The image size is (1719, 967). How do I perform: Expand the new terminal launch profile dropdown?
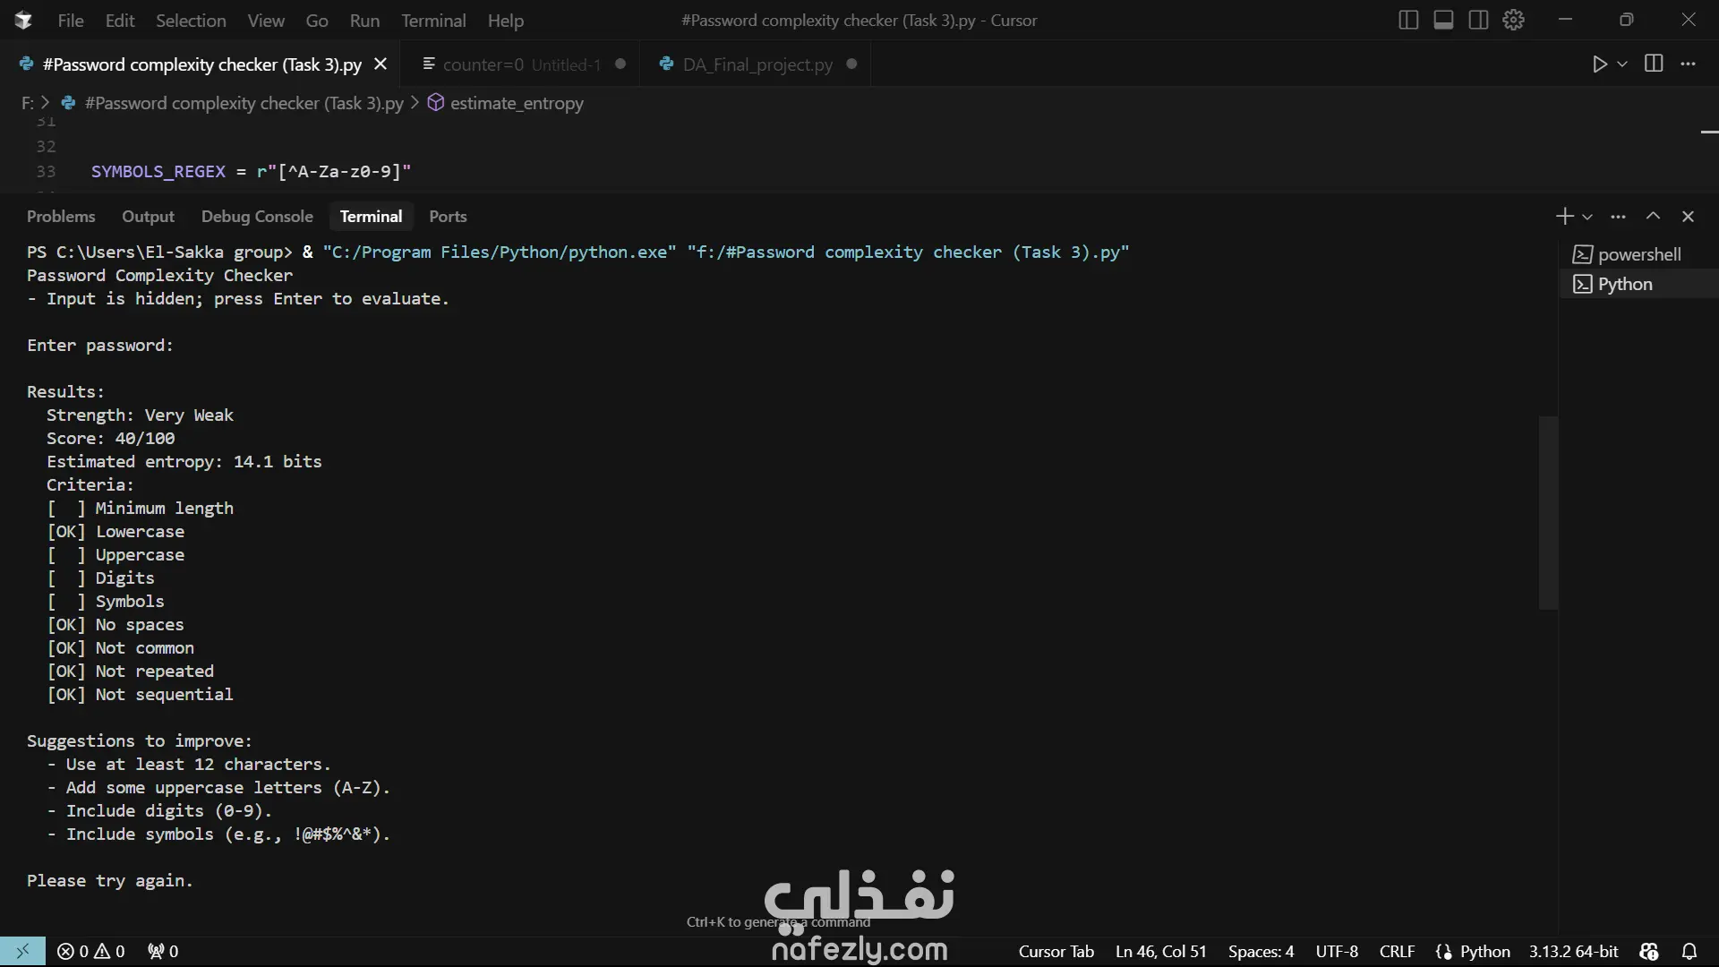pos(1587,217)
